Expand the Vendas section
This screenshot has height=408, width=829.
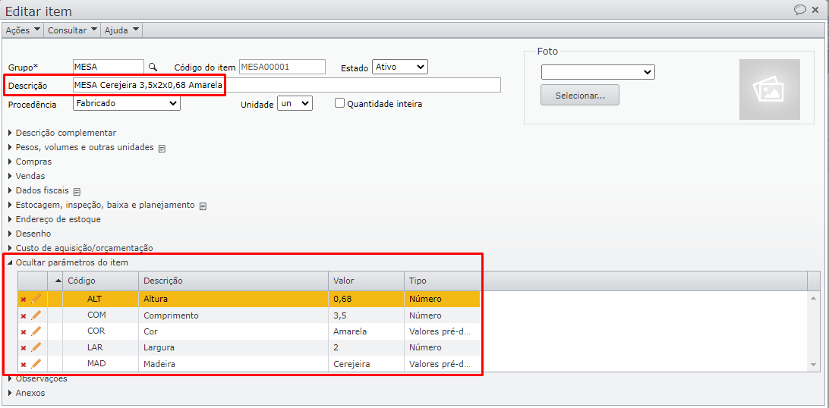[27, 176]
